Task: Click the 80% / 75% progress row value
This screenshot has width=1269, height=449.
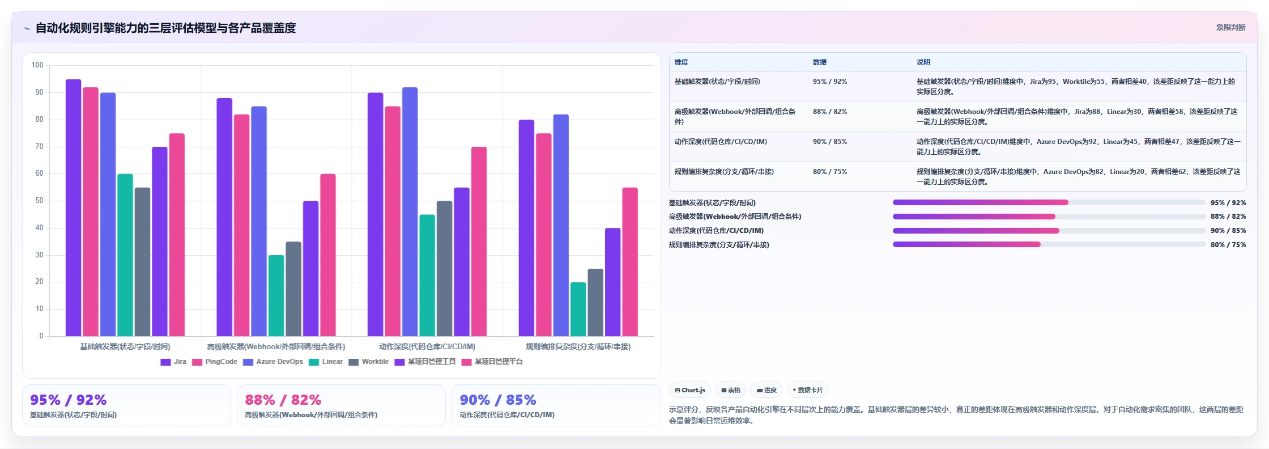Action: pos(1228,245)
